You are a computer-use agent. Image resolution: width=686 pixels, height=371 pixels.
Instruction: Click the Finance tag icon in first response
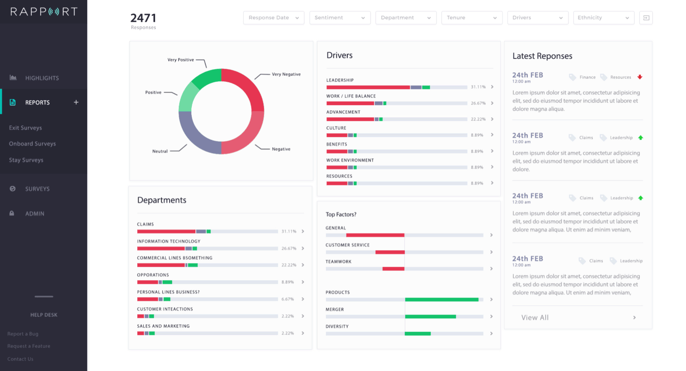[x=572, y=77]
